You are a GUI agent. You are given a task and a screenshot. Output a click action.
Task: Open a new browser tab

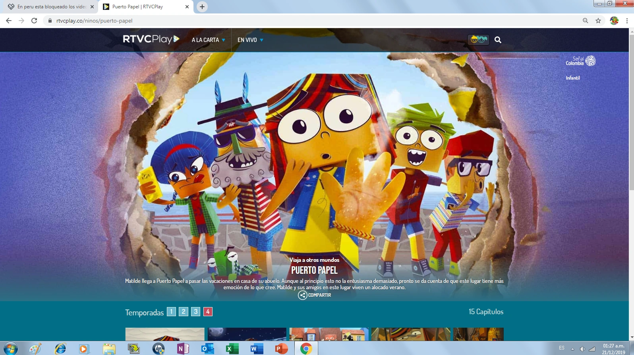click(x=202, y=7)
